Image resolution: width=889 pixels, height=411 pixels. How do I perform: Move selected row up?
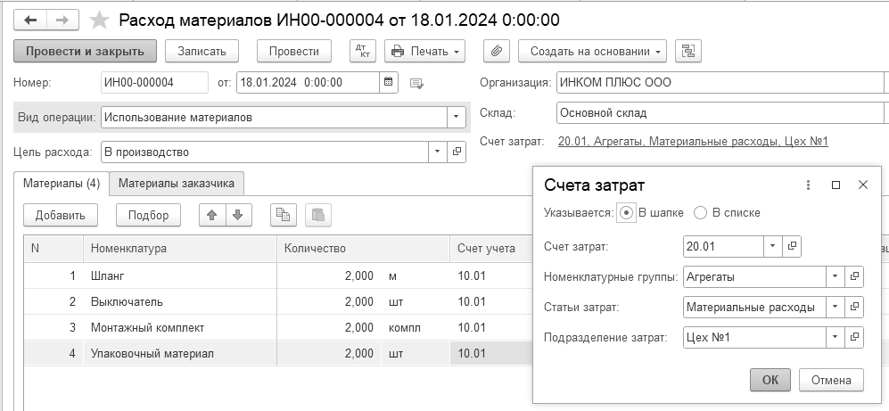[x=212, y=216]
